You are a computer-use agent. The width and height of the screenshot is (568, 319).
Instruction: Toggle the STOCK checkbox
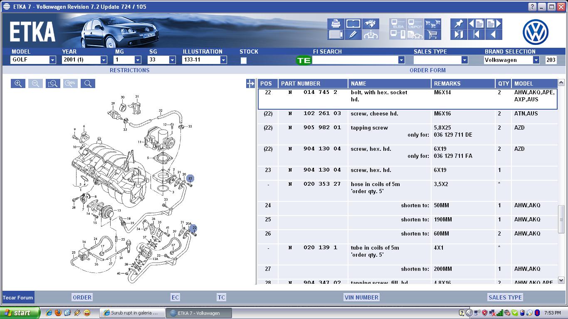click(x=244, y=60)
